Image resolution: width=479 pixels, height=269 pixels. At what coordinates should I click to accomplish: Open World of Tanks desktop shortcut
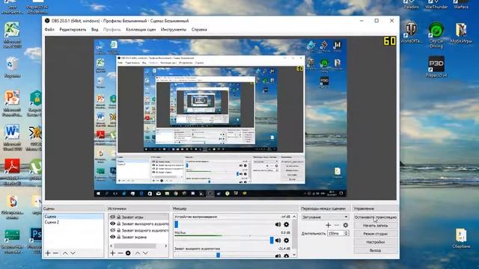[x=411, y=32]
